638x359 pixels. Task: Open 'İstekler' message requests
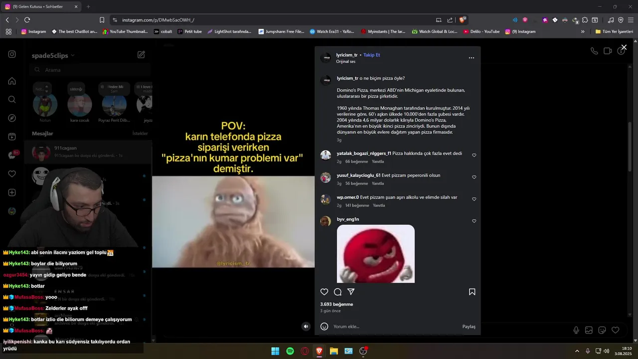tap(140, 134)
